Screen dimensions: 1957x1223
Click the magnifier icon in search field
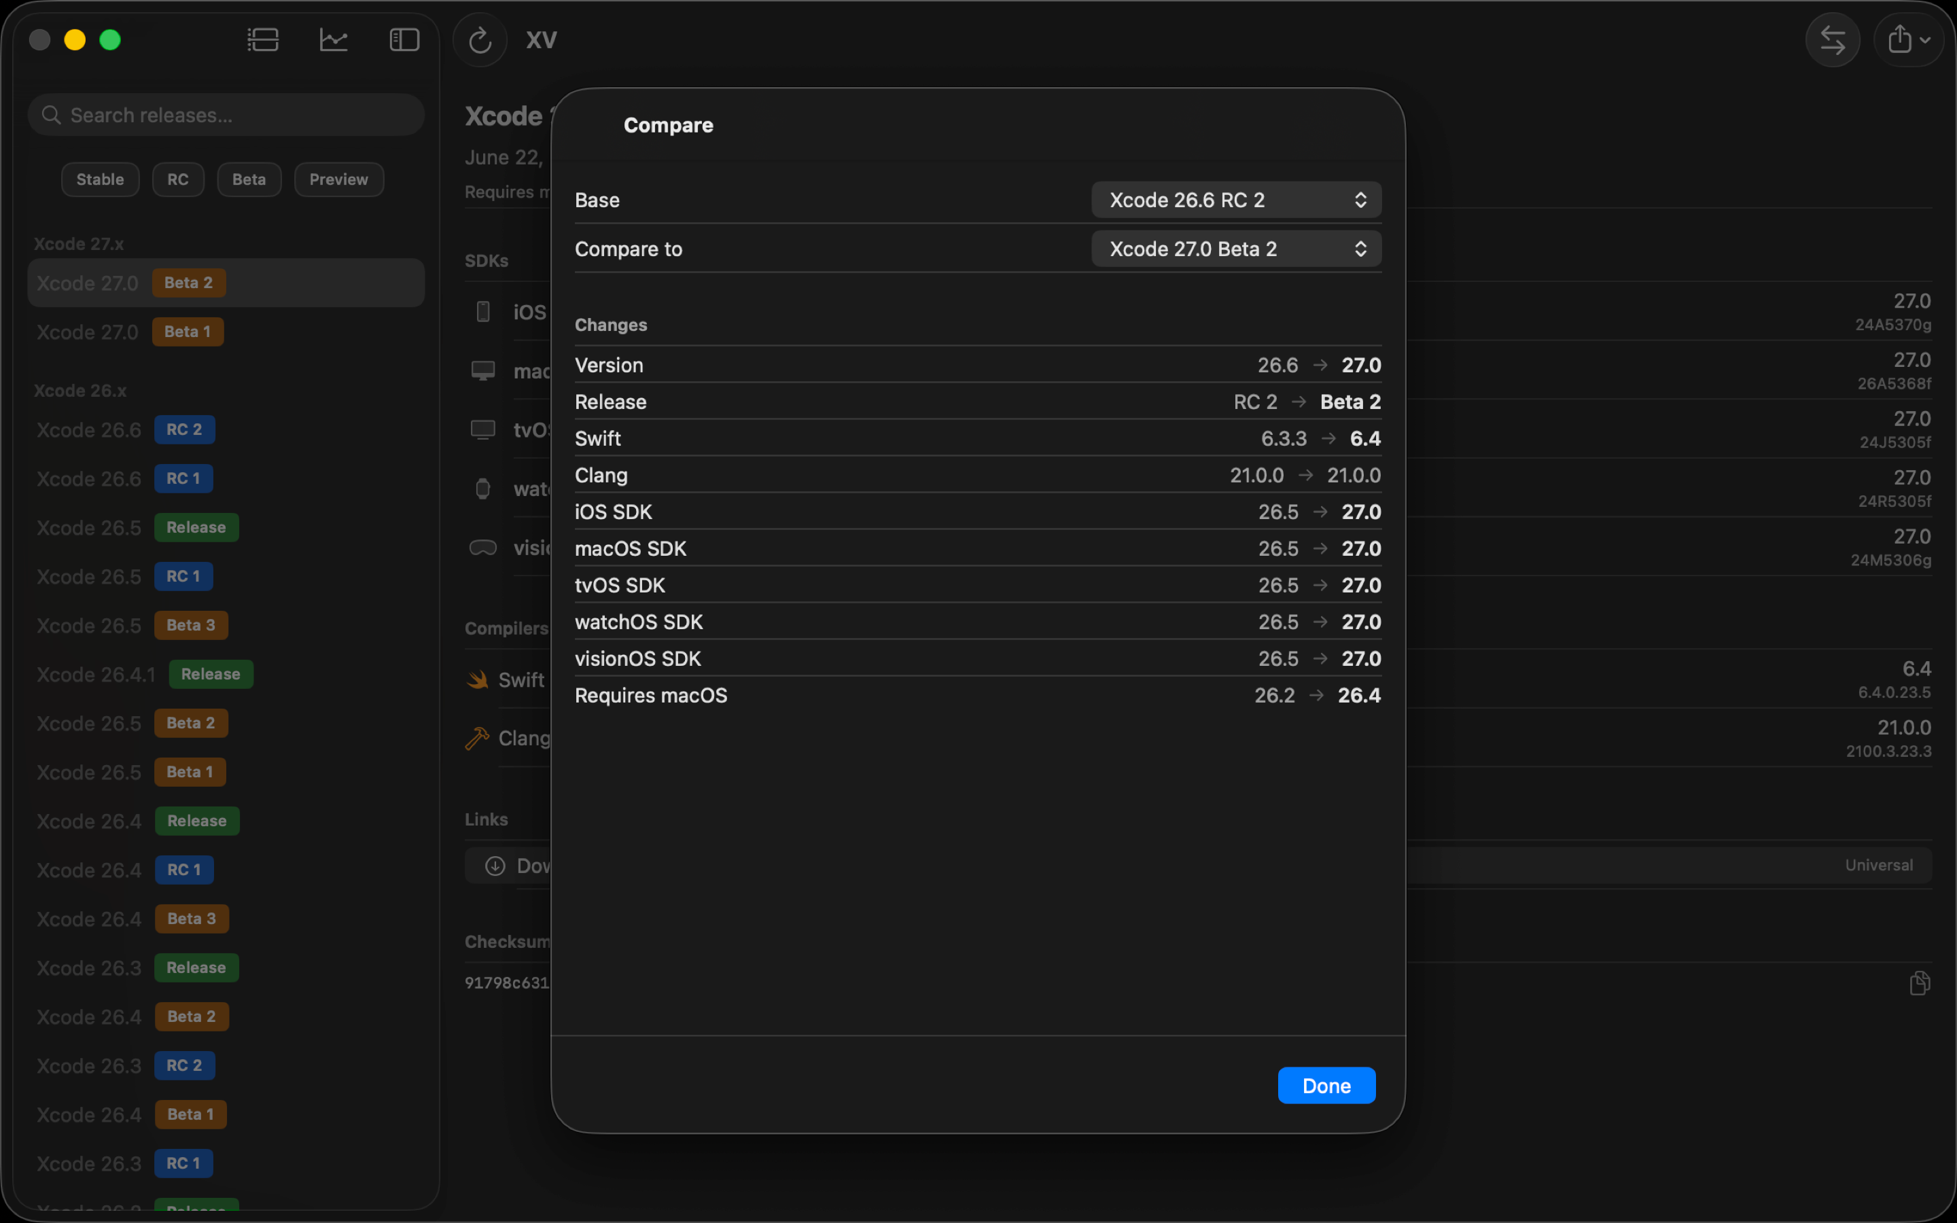coord(51,115)
